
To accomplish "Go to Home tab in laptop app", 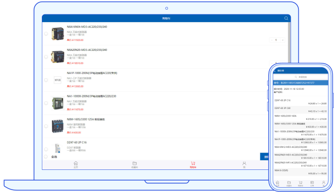I will (x=76, y=165).
